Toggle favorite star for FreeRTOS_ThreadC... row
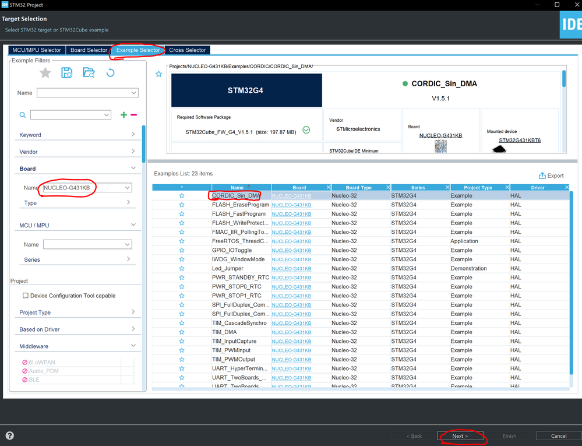Viewport: 582px width, 446px height. (182, 241)
